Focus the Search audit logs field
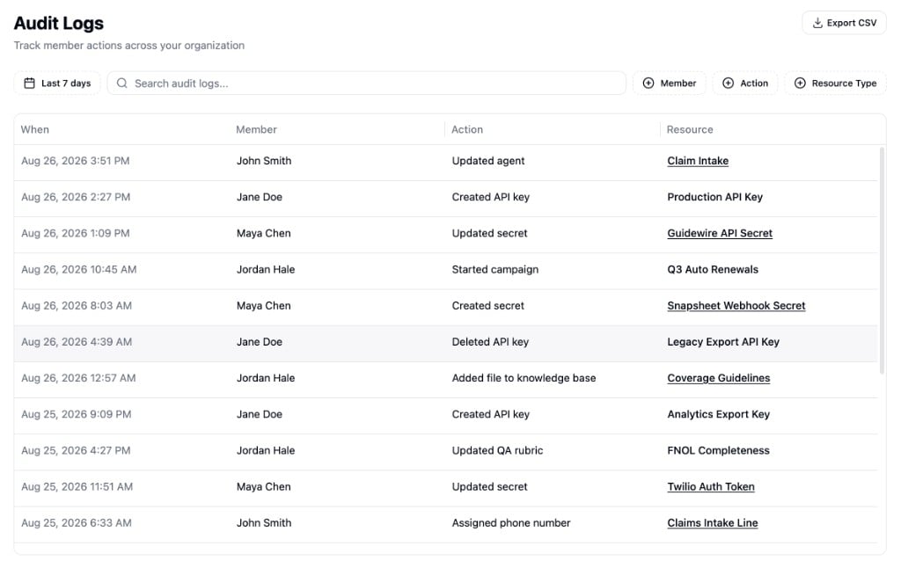Image resolution: width=901 pixels, height=568 pixels. pyautogui.click(x=367, y=84)
